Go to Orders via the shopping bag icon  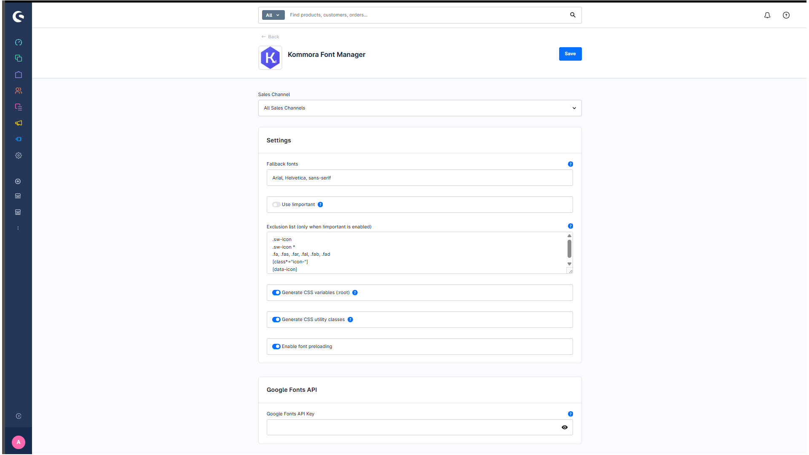[19, 75]
